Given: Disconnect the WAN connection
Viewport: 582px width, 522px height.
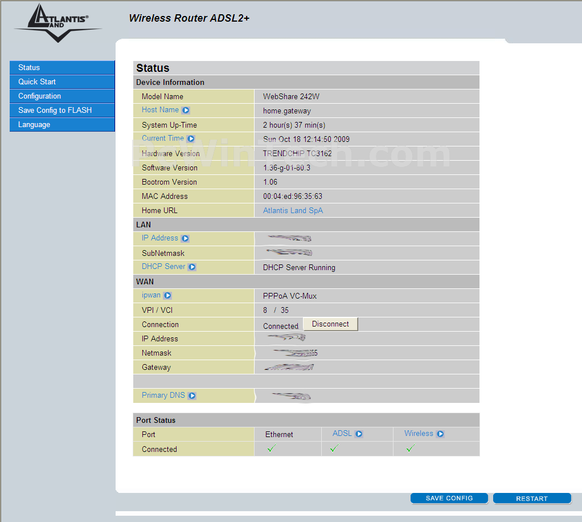Looking at the screenshot, I should (x=330, y=324).
